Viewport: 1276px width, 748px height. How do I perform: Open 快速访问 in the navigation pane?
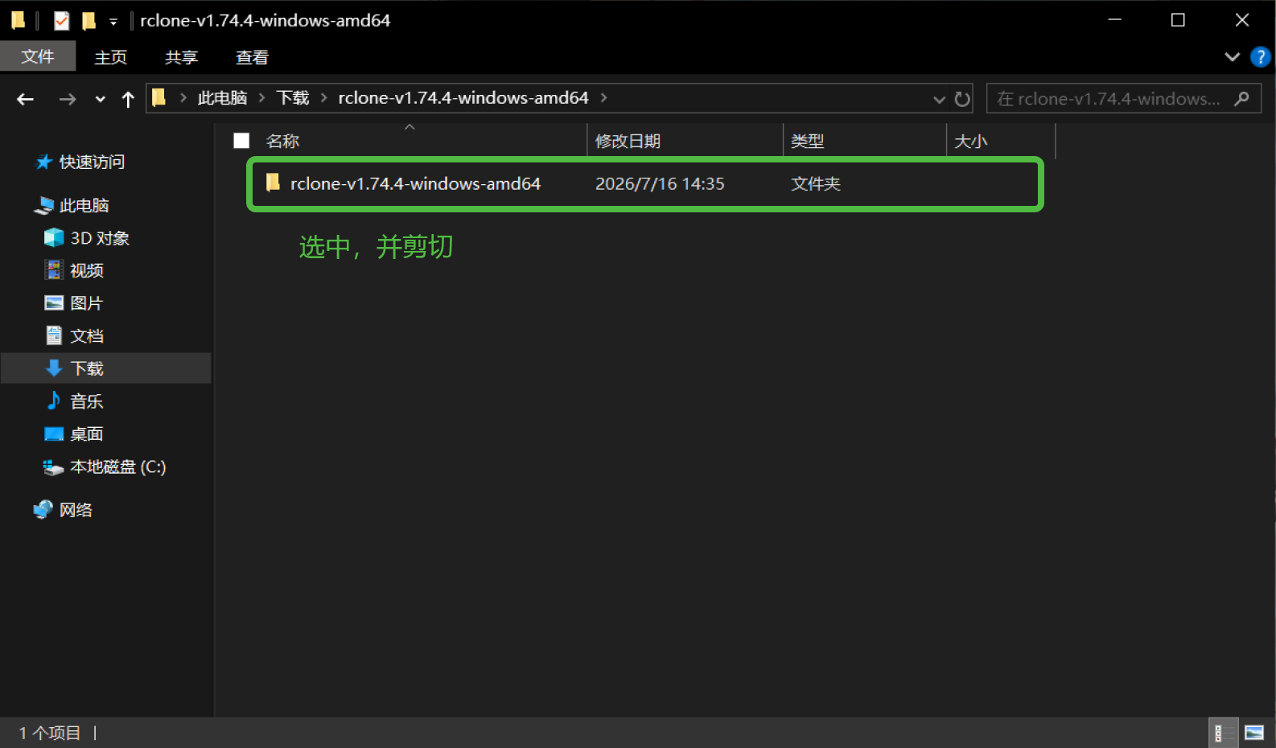coord(92,162)
